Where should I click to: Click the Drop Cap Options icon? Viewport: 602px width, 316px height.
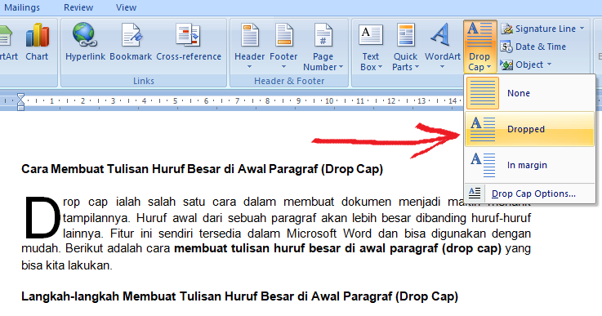coord(475,194)
